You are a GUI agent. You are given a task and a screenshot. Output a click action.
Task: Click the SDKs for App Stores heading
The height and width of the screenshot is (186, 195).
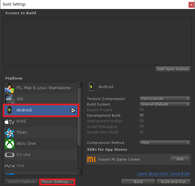(107, 149)
